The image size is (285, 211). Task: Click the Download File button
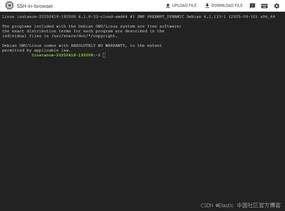click(x=224, y=6)
